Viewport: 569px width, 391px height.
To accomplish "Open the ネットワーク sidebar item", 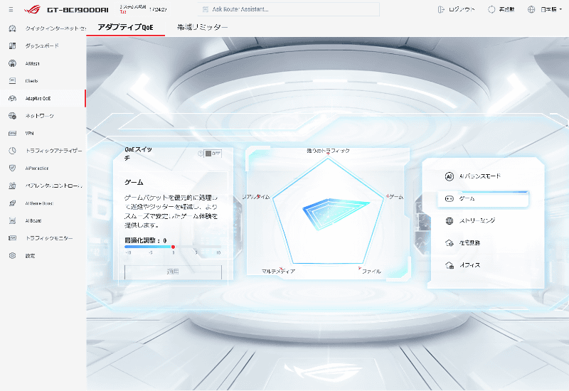I will coord(43,116).
